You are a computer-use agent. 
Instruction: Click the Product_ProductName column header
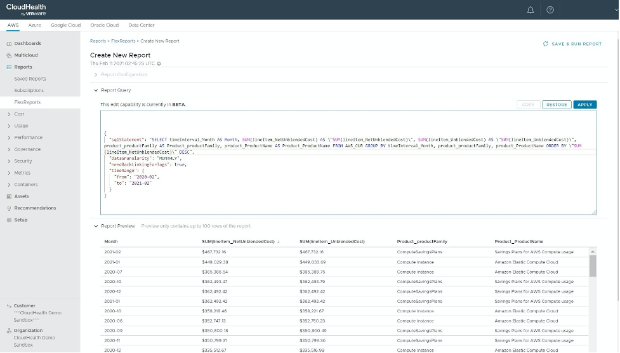(x=518, y=242)
